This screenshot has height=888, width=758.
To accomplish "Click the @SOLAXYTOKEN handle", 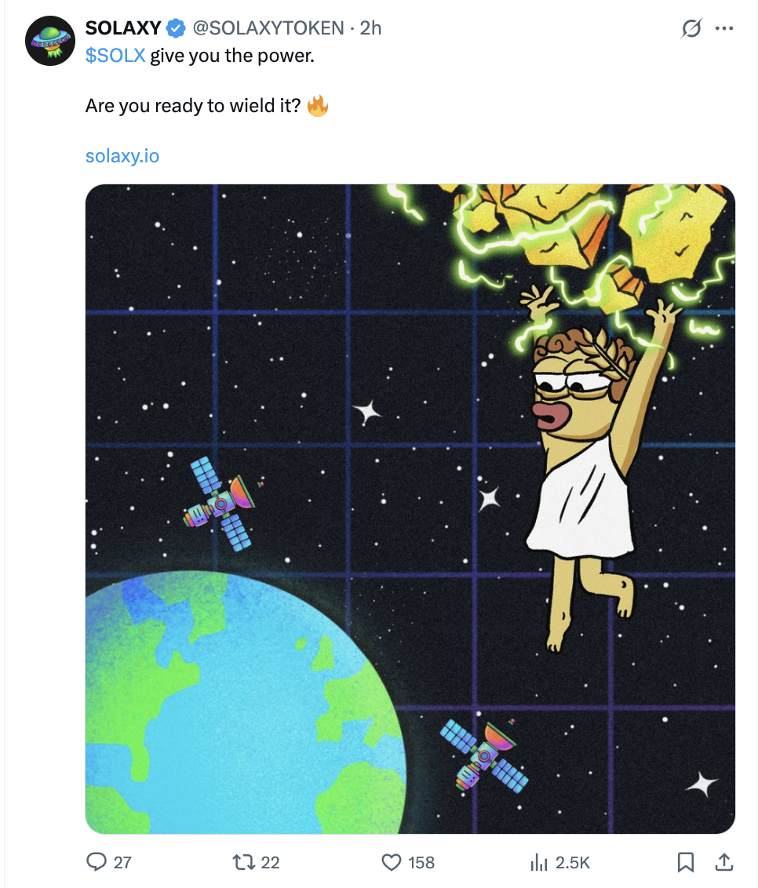I will (x=268, y=27).
